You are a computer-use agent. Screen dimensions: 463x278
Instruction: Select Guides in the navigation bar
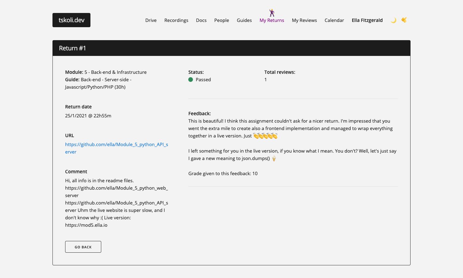(244, 20)
